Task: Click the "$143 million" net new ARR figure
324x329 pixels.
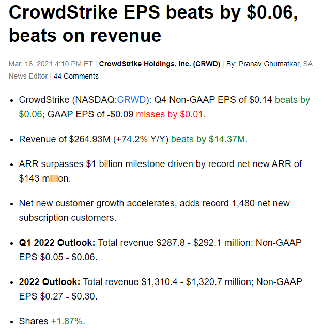Action: [44, 178]
